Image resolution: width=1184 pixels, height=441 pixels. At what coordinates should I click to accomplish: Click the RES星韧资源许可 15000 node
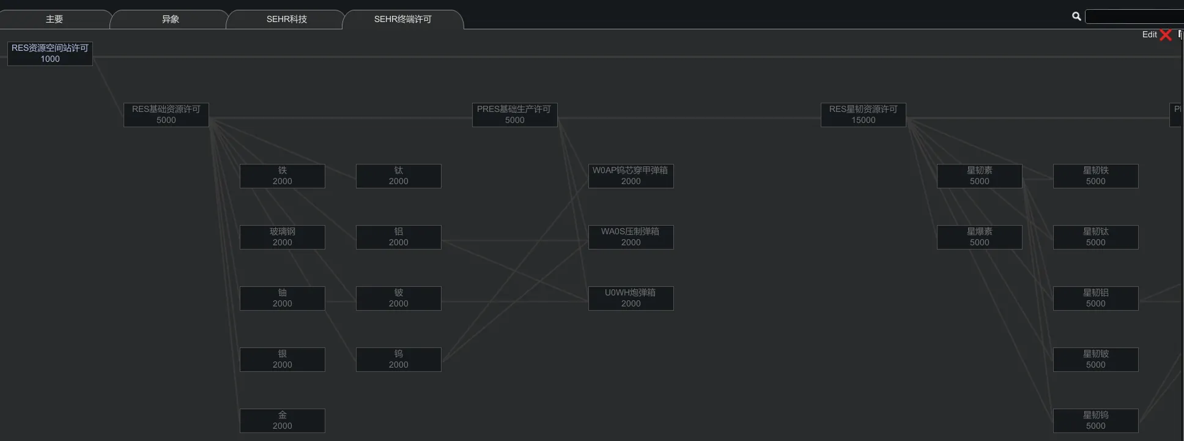(x=864, y=115)
